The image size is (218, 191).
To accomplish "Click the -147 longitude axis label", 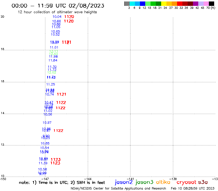I will [x=45, y=179].
